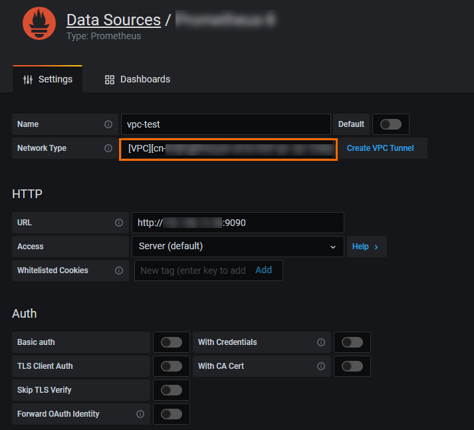
Task: Enable the Forward OAuth Identity switch
Action: 172,414
